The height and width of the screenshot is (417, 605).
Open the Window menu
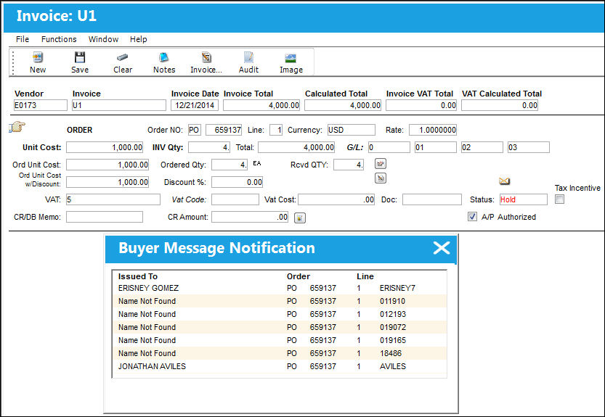103,39
